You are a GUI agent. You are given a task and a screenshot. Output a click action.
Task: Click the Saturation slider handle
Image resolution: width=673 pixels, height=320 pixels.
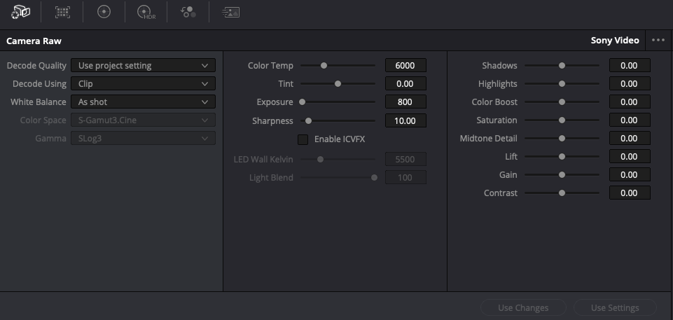[x=562, y=120]
